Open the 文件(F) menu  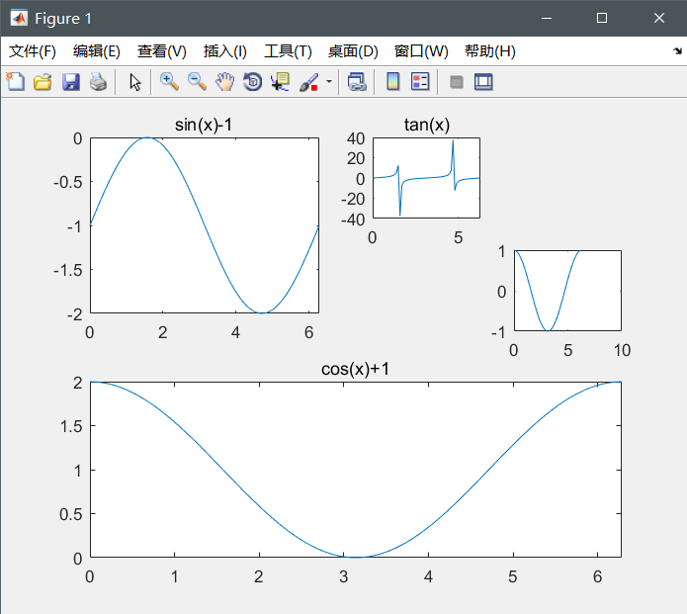click(33, 51)
